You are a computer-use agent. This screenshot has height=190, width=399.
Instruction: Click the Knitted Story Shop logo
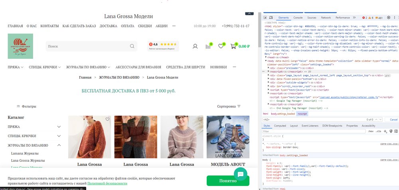click(20, 46)
